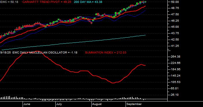Click the 184.95 summation axis value
The height and width of the screenshot is (107, 203).
tap(175, 69)
